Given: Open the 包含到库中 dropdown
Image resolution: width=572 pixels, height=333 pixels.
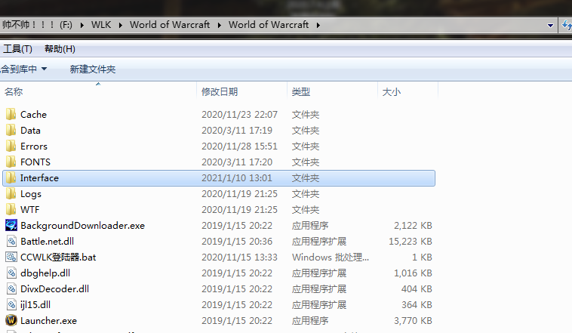Looking at the screenshot, I should 23,69.
